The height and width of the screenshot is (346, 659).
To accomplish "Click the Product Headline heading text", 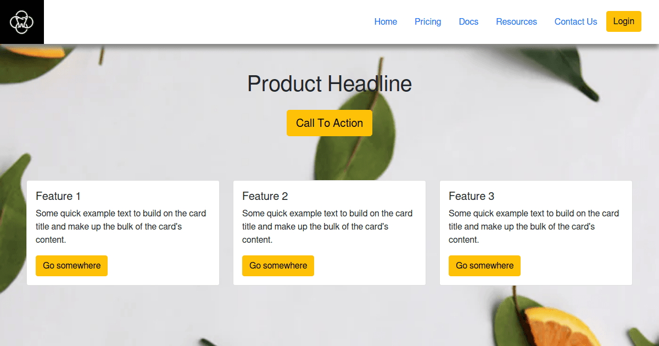I will 329,84.
